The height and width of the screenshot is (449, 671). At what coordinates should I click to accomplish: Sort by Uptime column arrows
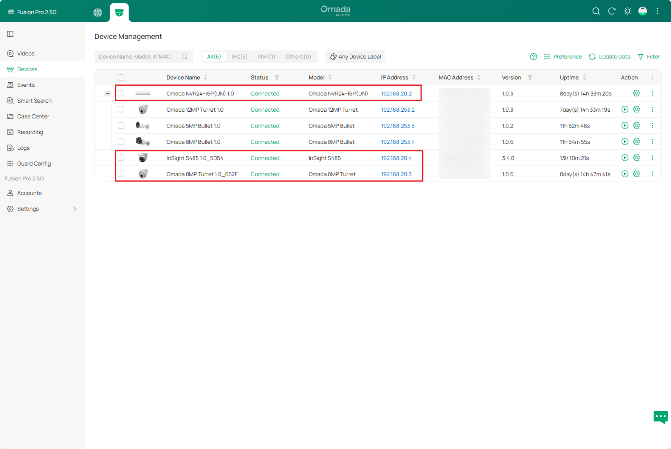point(584,77)
